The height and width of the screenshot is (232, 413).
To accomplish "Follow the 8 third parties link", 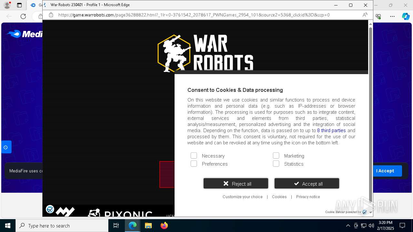I will tap(331, 130).
